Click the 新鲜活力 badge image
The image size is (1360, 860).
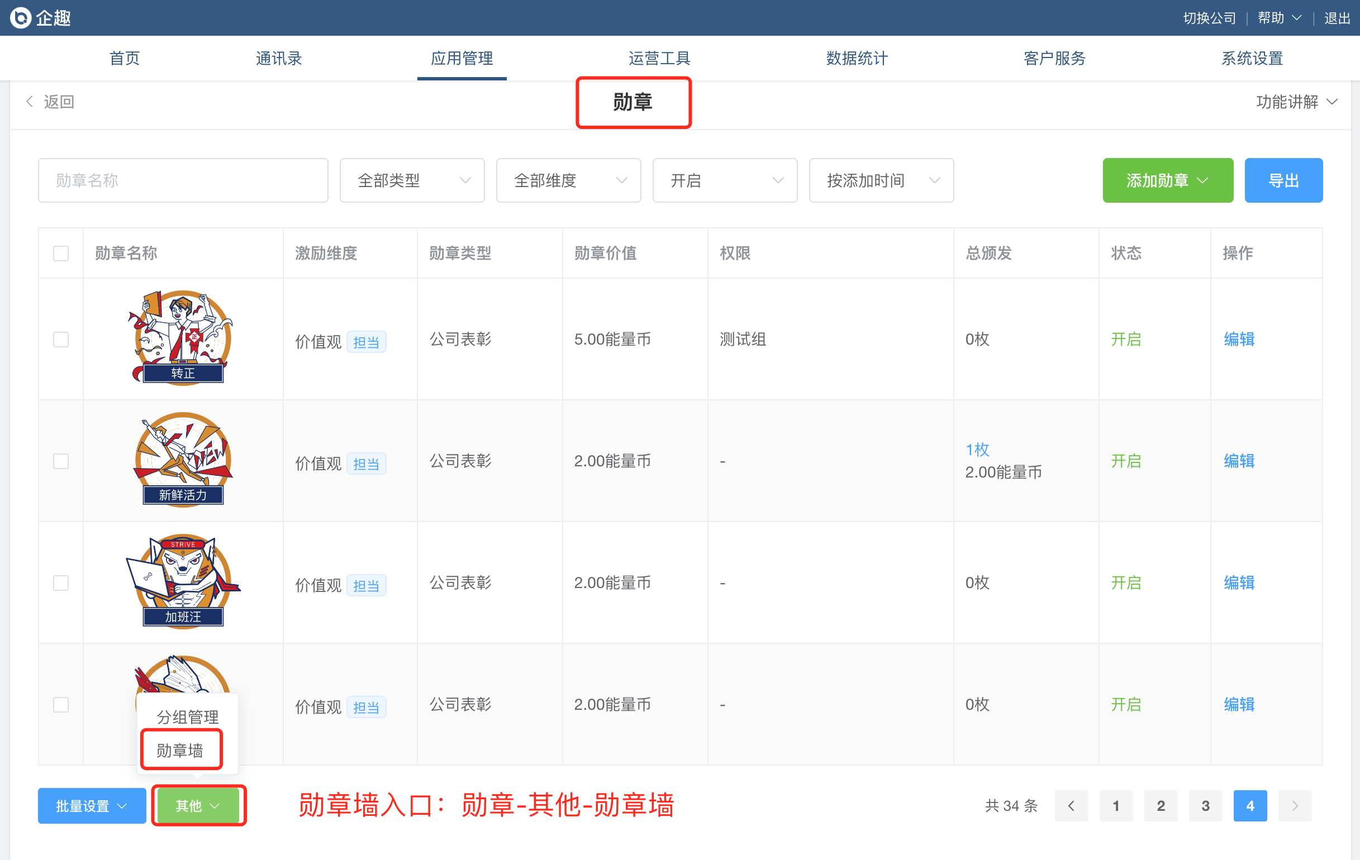pos(182,460)
